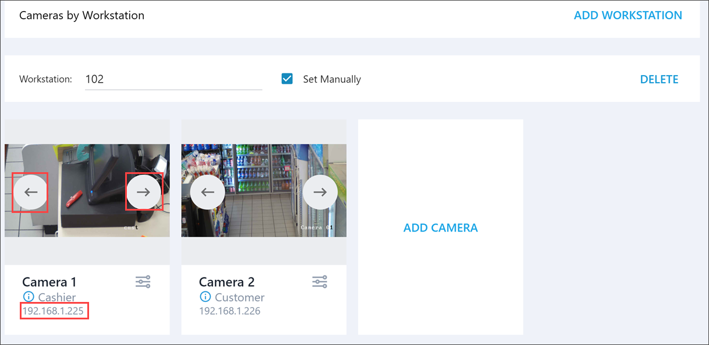Click the IP address 192.168.1.225
709x345 pixels.
pos(53,311)
